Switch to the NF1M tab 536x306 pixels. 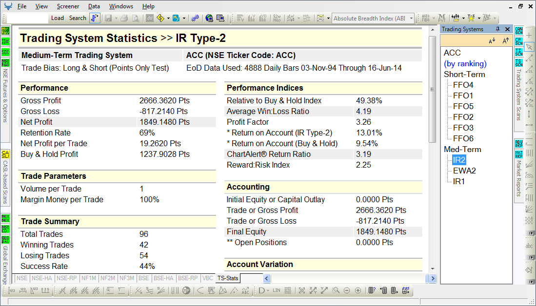coord(89,278)
